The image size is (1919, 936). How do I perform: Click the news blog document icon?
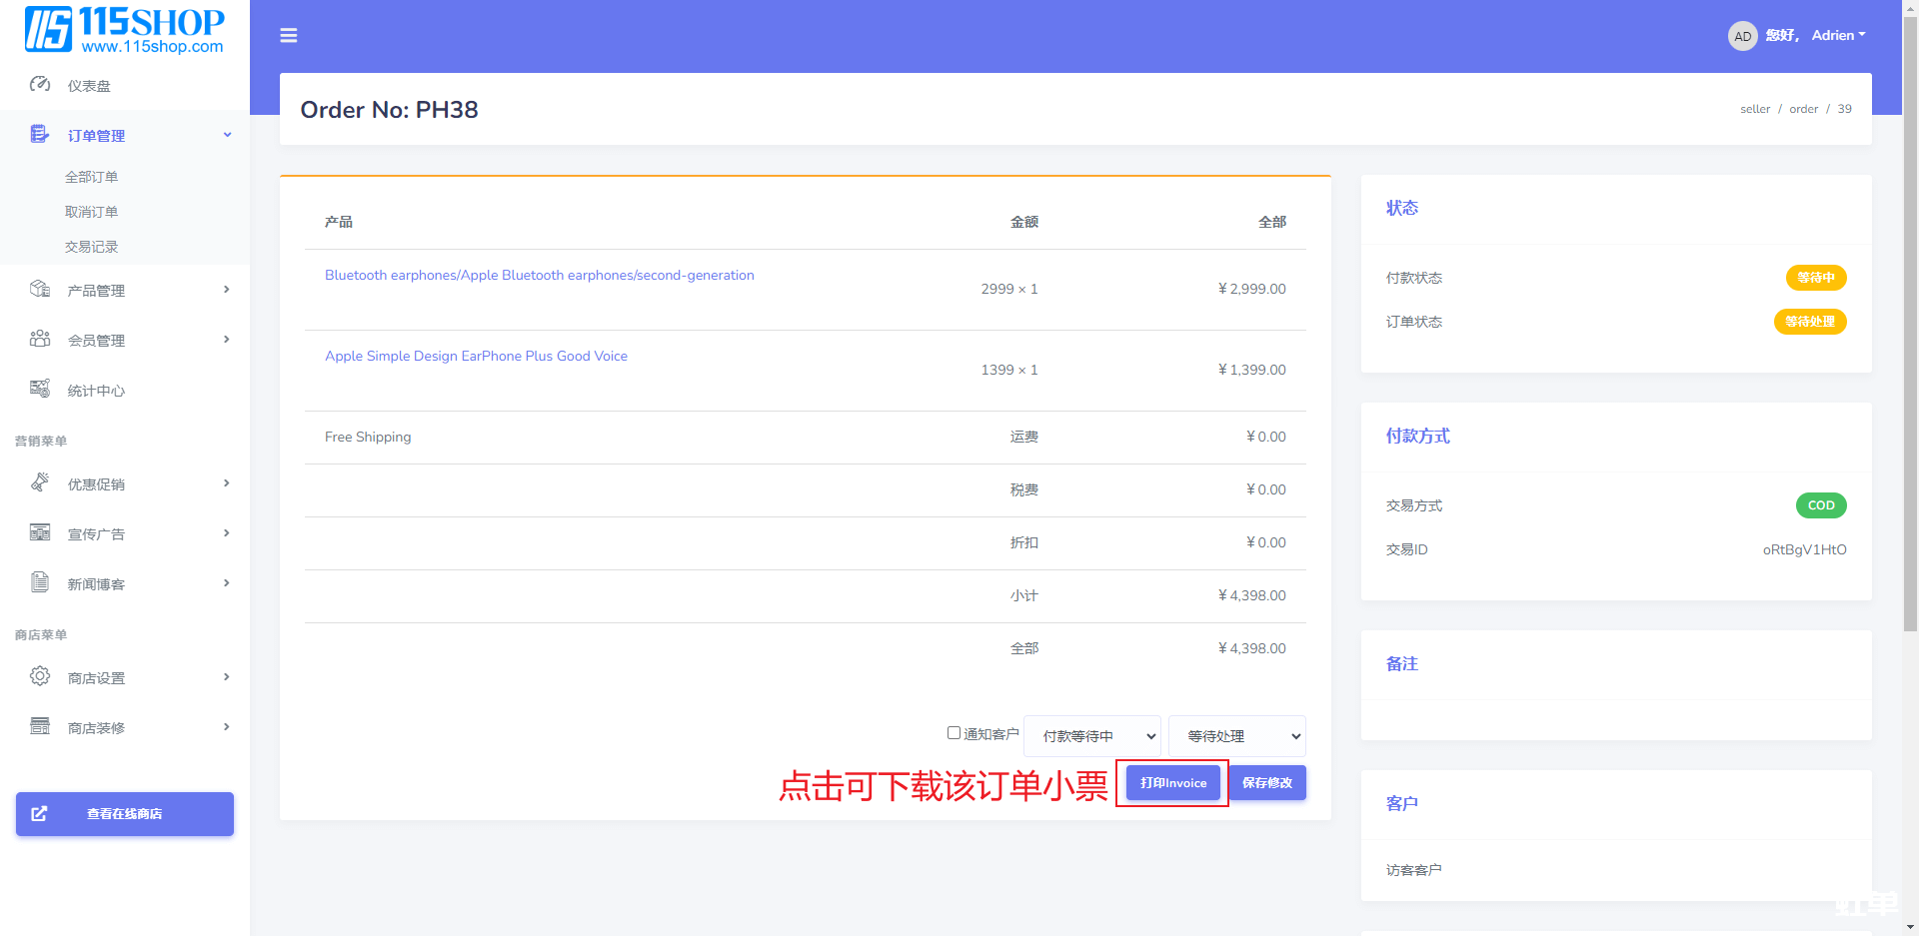click(x=40, y=583)
